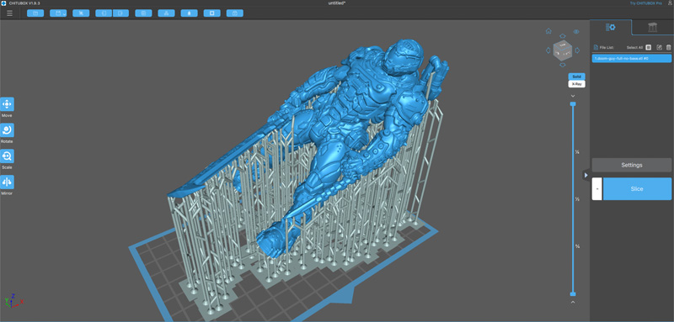
Task: Rotate view with the cube right arrow
Action: pos(577,50)
